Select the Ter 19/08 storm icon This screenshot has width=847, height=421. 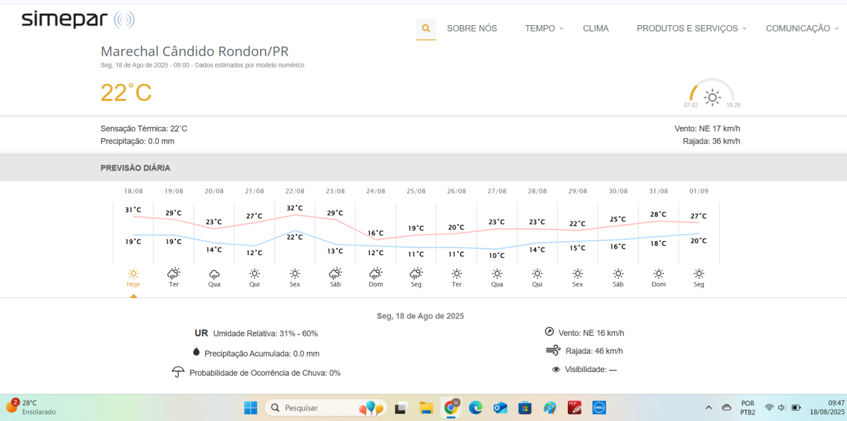(x=174, y=273)
